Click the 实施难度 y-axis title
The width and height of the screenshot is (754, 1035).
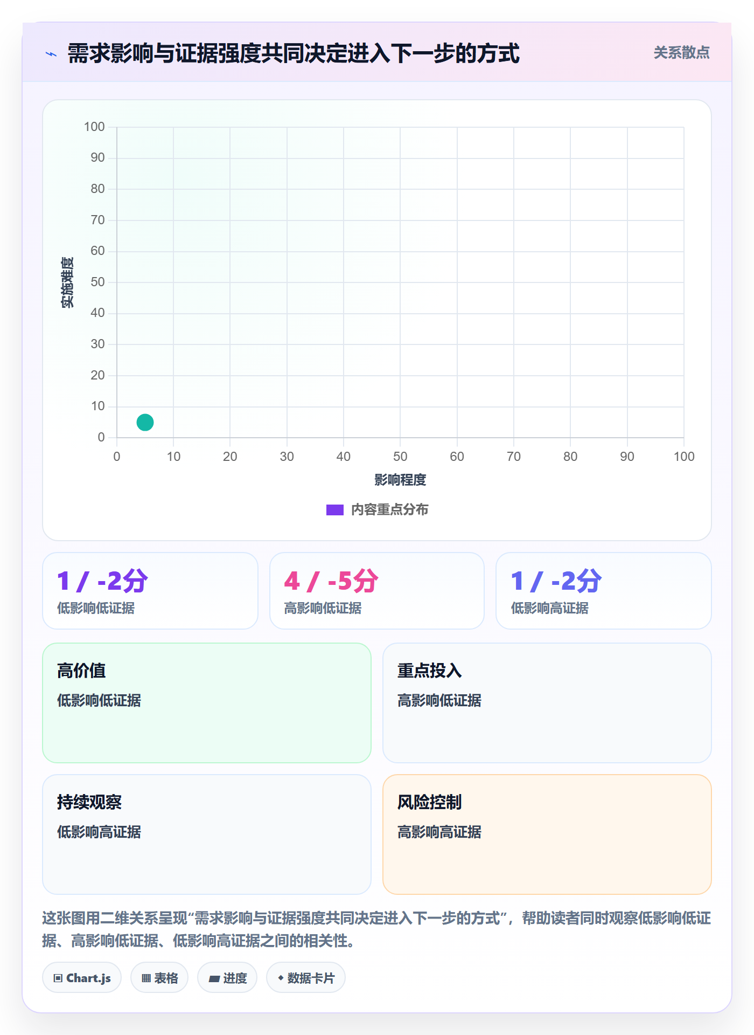(67, 282)
